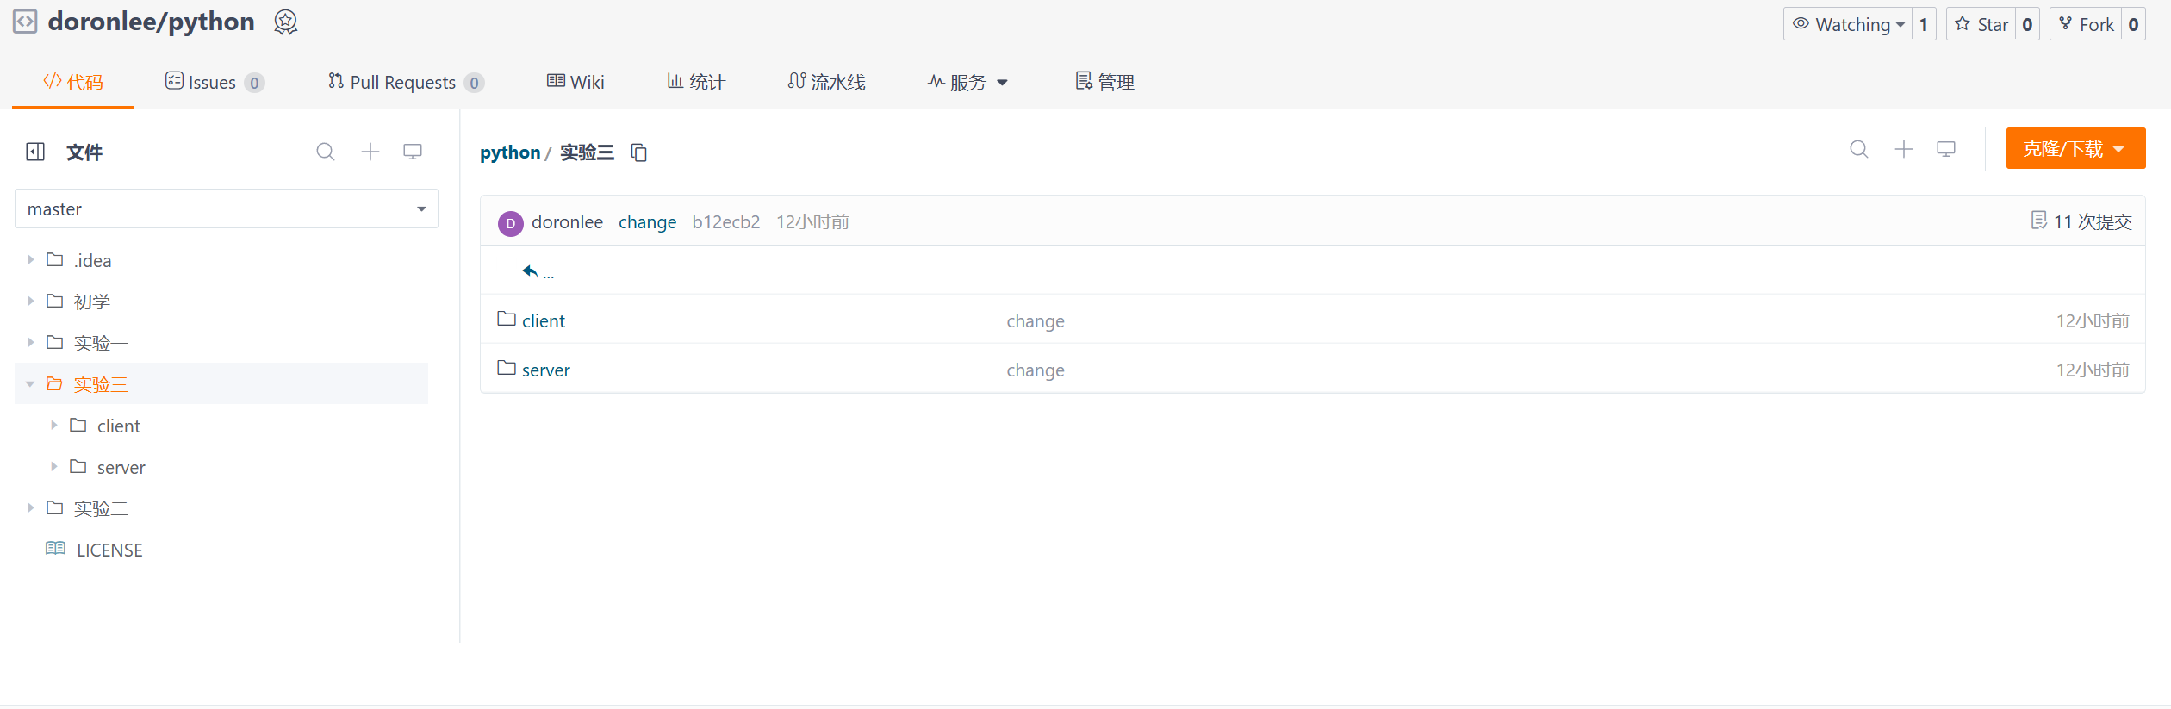This screenshot has width=2171, height=709.
Task: Switch to the Issues tab
Action: pyautogui.click(x=215, y=82)
